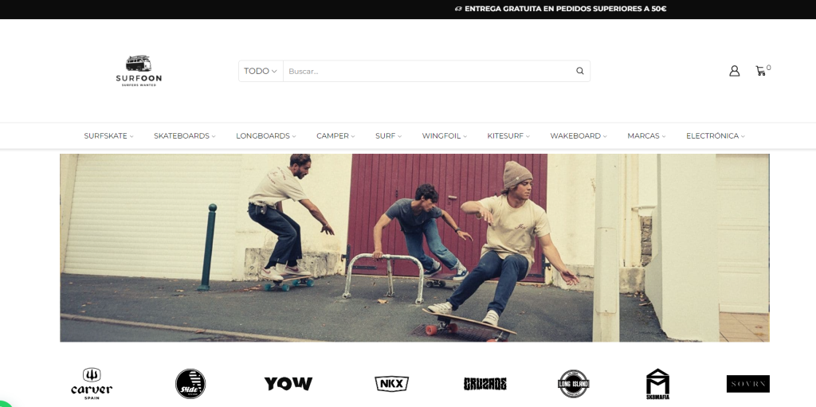Click the search magnifier icon
Screen dimensions: 816x407
point(580,72)
